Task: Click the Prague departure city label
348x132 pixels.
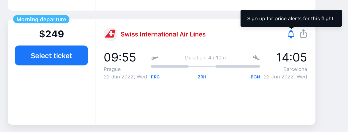Action: tap(112, 69)
